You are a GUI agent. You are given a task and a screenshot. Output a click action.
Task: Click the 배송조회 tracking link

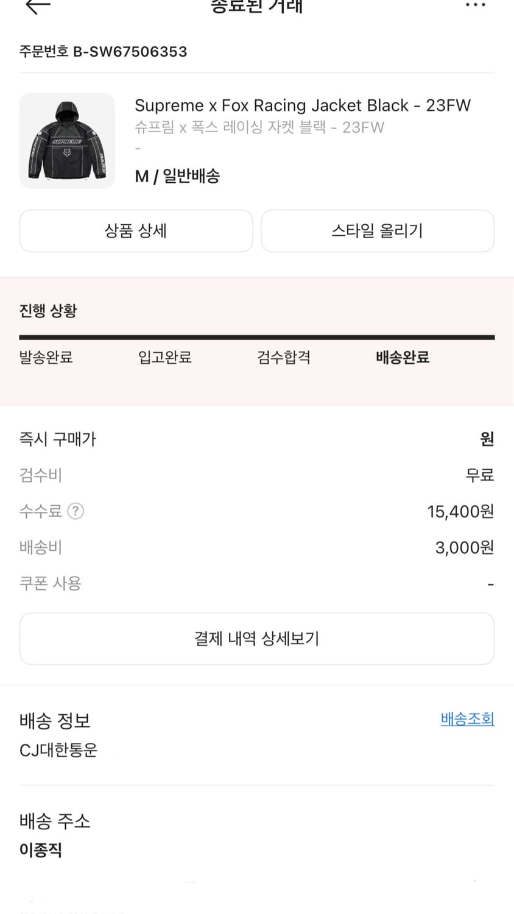(x=467, y=719)
